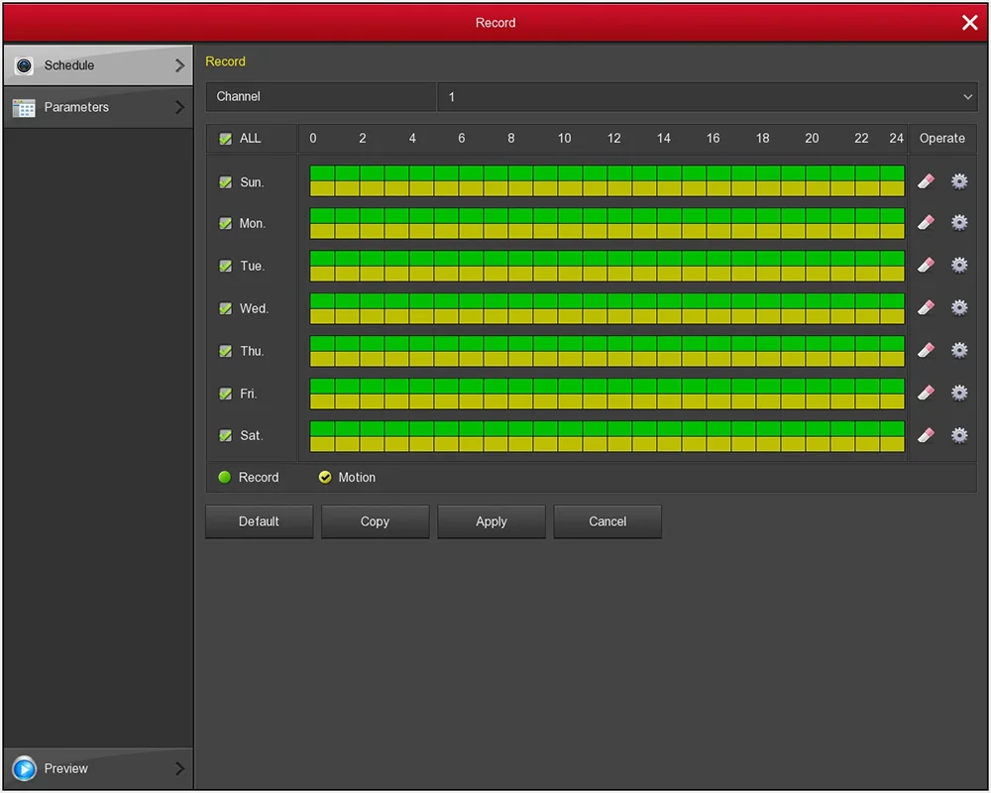Apply the schedule settings
Screen dimensions: 991x793
tap(492, 521)
